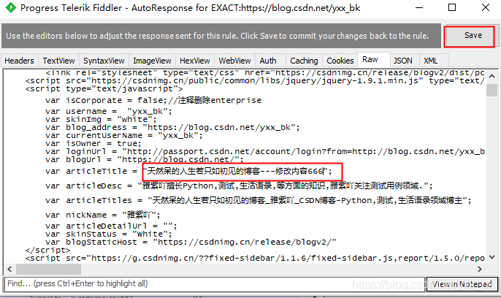The image size is (501, 298).
Task: Open the WebView tab
Action: (x=234, y=61)
